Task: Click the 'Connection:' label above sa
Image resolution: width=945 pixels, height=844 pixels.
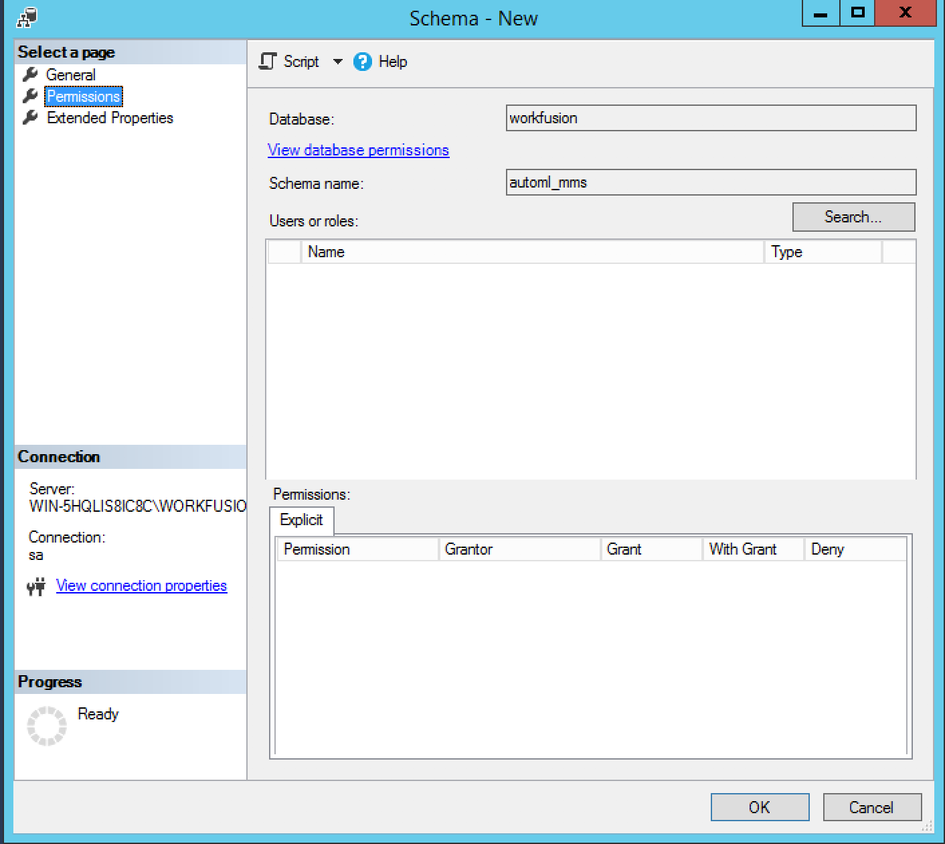Action: click(x=67, y=537)
